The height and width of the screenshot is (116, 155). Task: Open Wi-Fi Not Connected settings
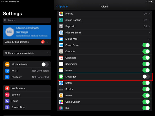[27, 71]
